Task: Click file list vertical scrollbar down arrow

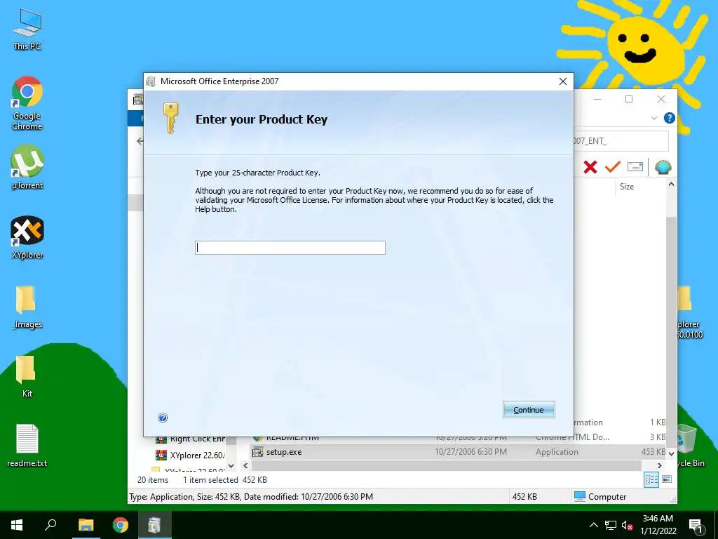Action: point(671,453)
